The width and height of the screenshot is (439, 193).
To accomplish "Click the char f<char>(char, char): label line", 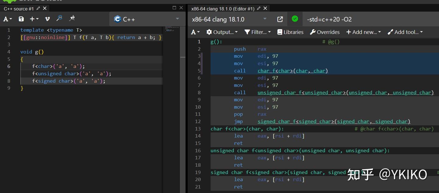I will pos(247,129).
